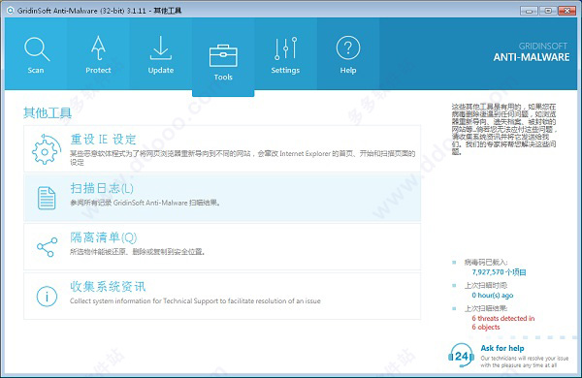Open 收集系统资讯 collect system info entry

(x=222, y=296)
